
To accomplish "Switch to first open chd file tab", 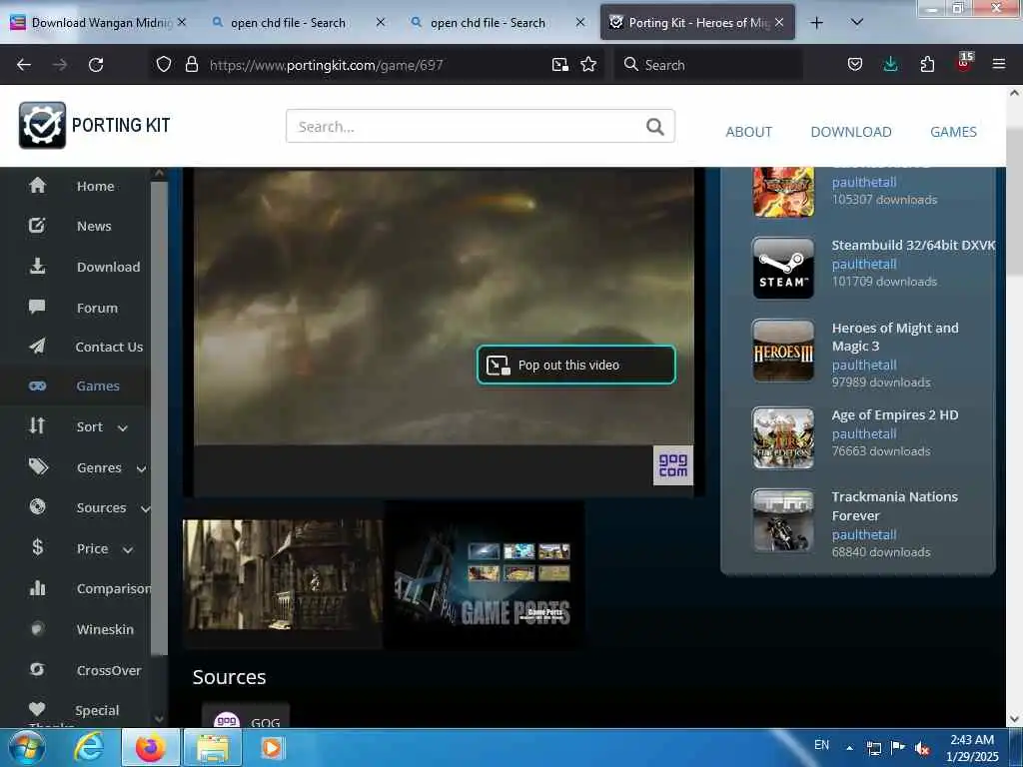I will [x=298, y=23].
